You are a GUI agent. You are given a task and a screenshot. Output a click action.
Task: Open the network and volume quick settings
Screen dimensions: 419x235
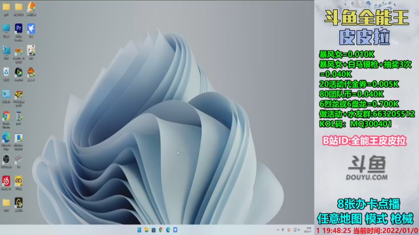[296, 230]
